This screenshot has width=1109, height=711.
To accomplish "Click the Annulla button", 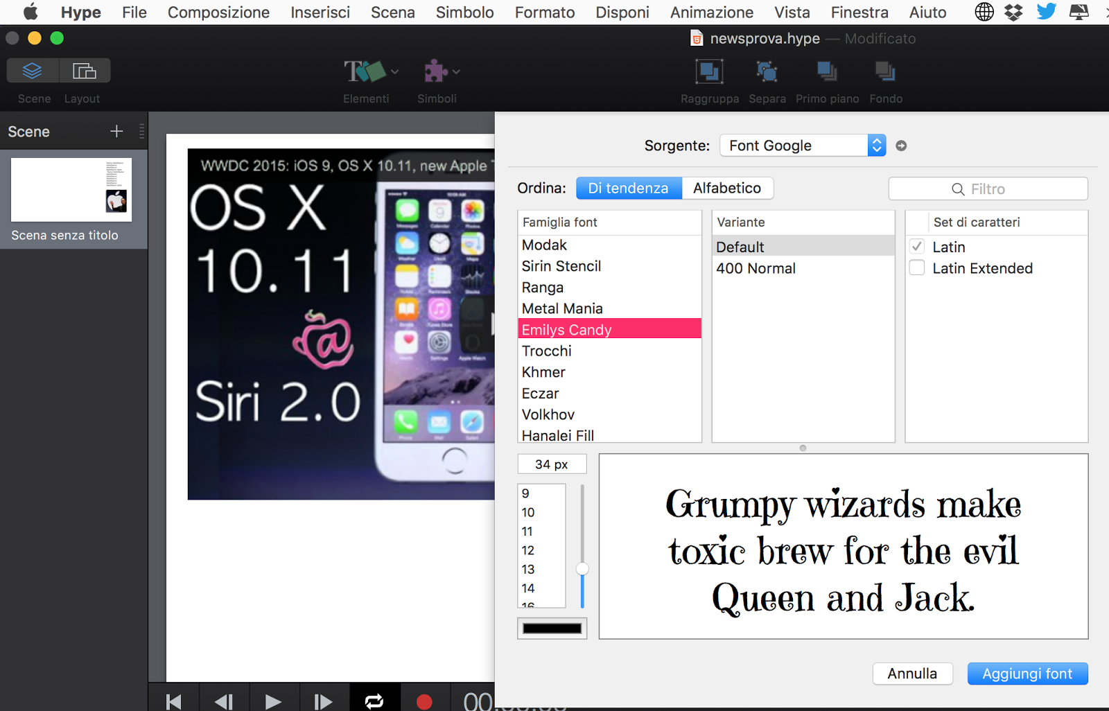I will [912, 674].
